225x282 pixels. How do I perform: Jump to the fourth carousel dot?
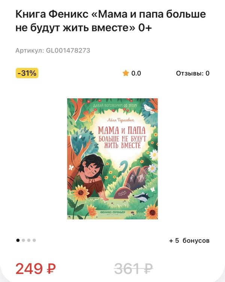pos(34,240)
